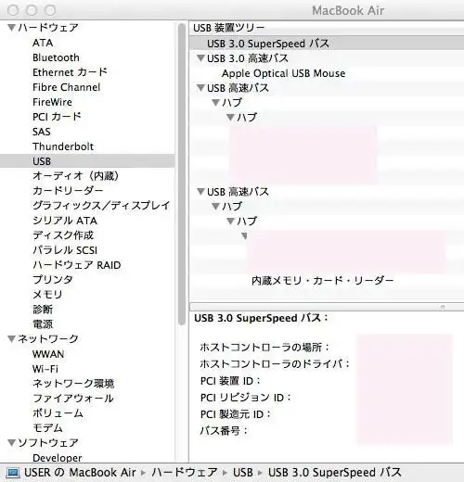Image resolution: width=464 pixels, height=482 pixels.
Task: Open グラフィックス／ディスプレイ entry
Action: (101, 206)
